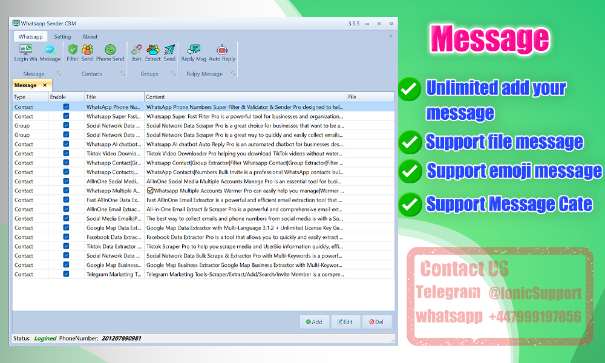Click content 'Telegram Marketing Tools-Scraper/Extract'
Screen dimensions: 605x363
point(244,274)
